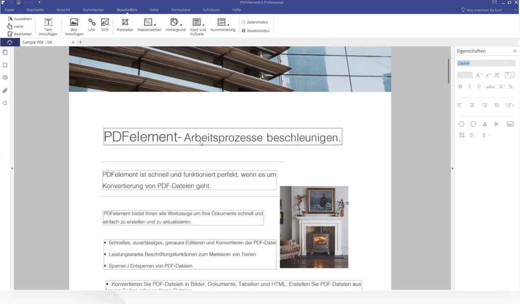Toggle underline formatting
The width and height of the screenshot is (520, 304).
pyautogui.click(x=479, y=87)
